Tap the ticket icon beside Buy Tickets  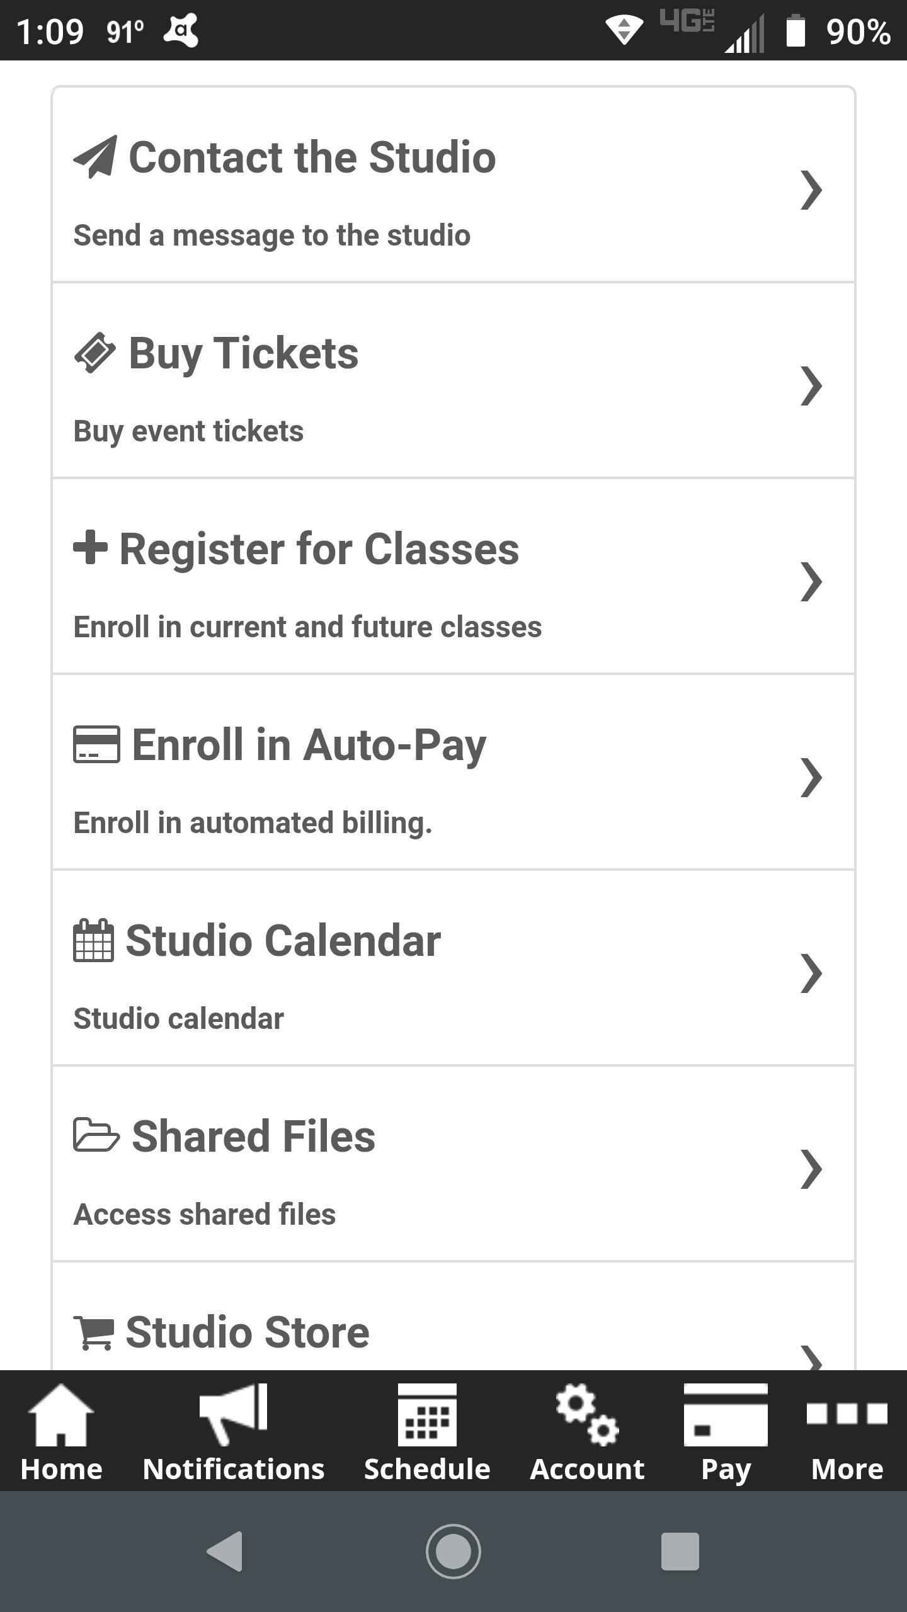tap(94, 353)
